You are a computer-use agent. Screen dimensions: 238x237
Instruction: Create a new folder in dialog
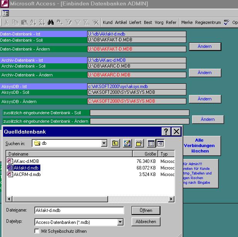click(x=139, y=144)
